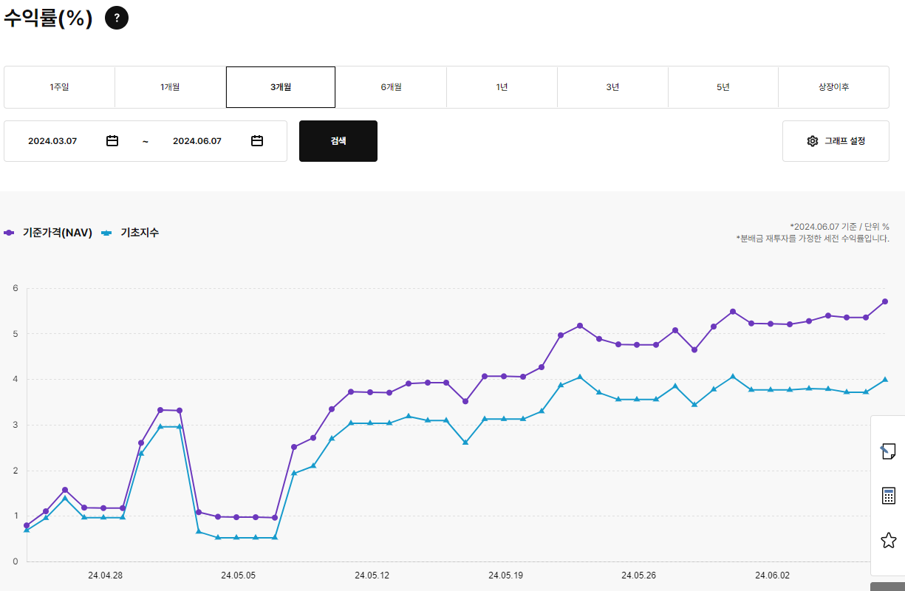This screenshot has height=591, width=905.
Task: Click the end date field 2024.06.07
Action: [x=197, y=140]
